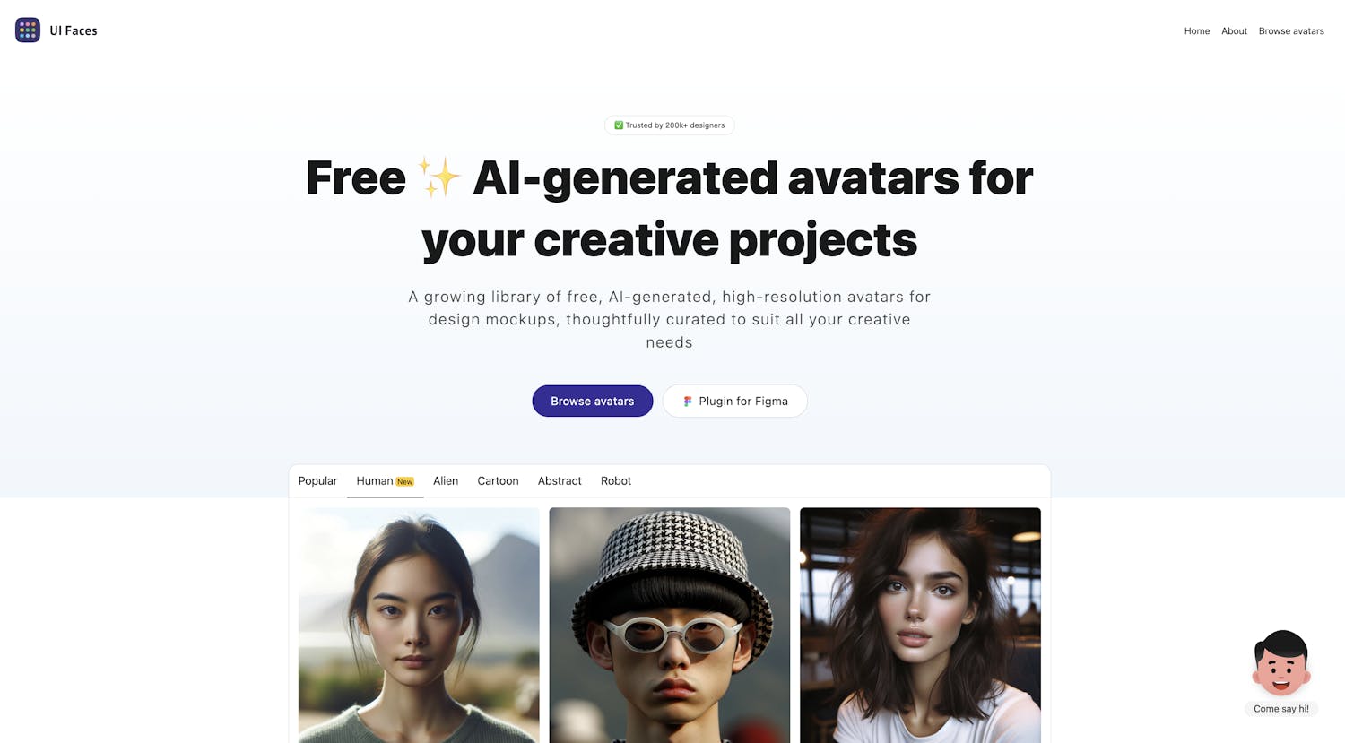Open the Home navigation link
This screenshot has width=1345, height=743.
coord(1197,30)
